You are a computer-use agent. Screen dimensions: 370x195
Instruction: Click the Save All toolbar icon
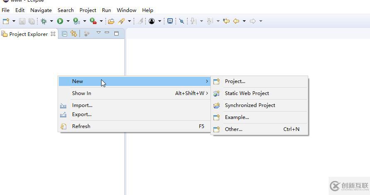coord(31,21)
